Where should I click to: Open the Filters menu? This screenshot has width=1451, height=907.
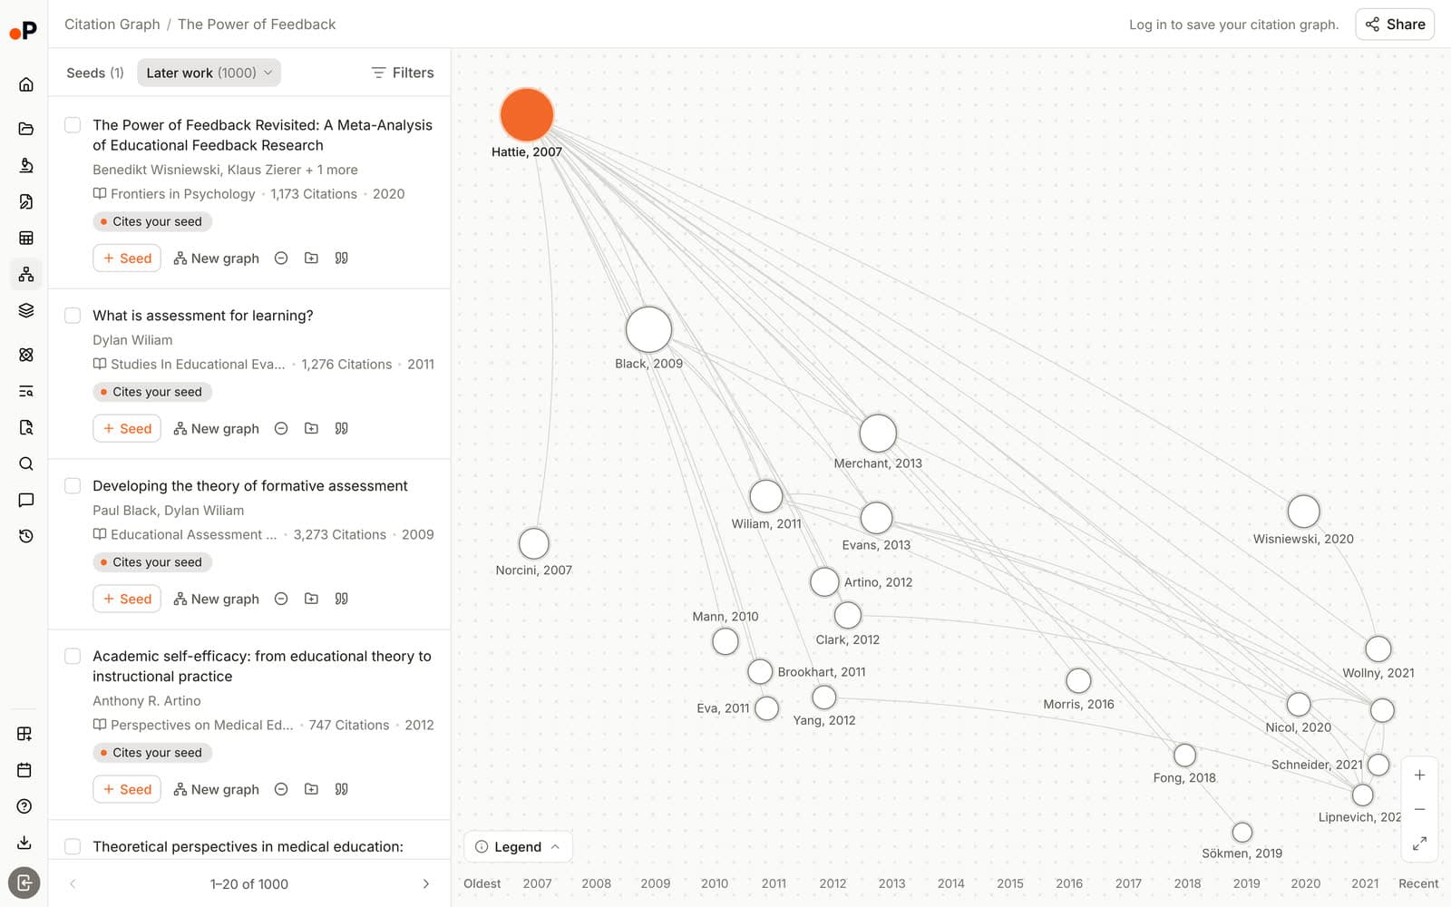403,73
